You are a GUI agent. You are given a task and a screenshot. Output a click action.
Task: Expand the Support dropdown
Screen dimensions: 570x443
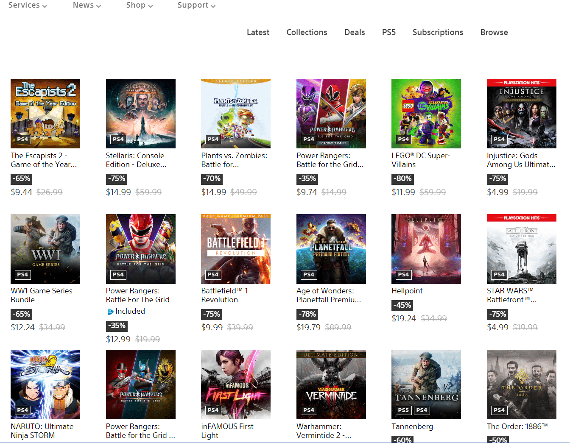point(196,6)
